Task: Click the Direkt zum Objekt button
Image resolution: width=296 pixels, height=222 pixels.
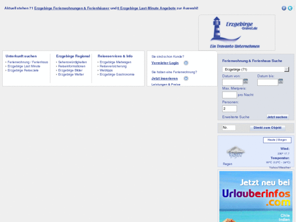Action: coord(267,128)
